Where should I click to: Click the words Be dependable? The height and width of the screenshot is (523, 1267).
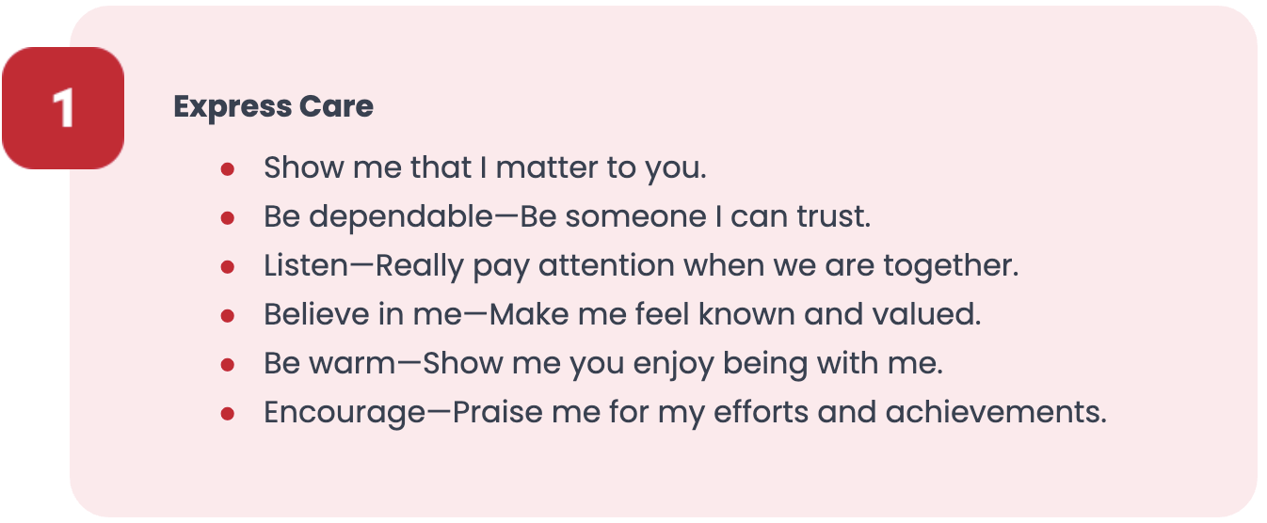tap(378, 217)
